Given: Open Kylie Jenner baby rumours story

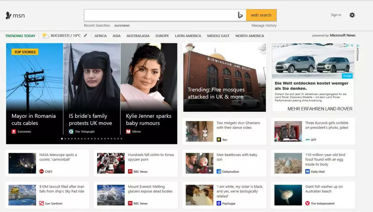Looking at the screenshot, I should coord(149,119).
